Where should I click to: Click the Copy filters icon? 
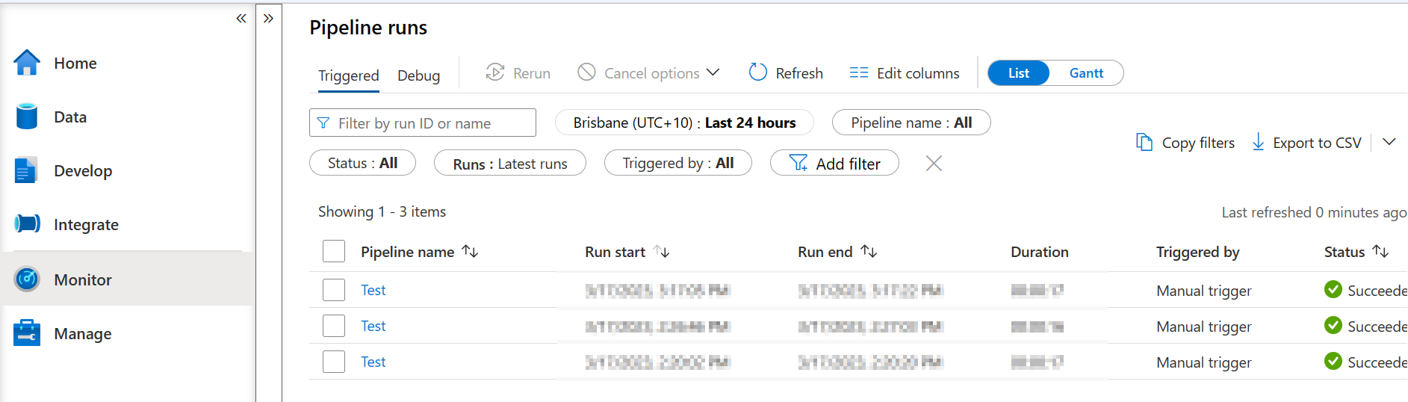[1144, 142]
